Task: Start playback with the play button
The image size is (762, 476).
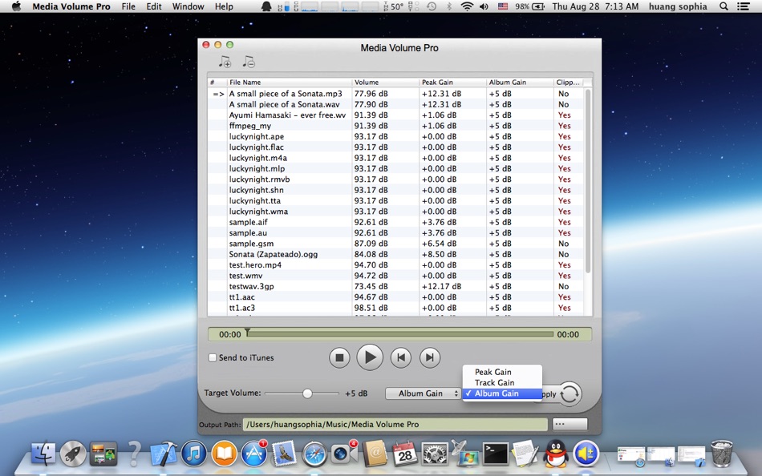Action: point(370,357)
